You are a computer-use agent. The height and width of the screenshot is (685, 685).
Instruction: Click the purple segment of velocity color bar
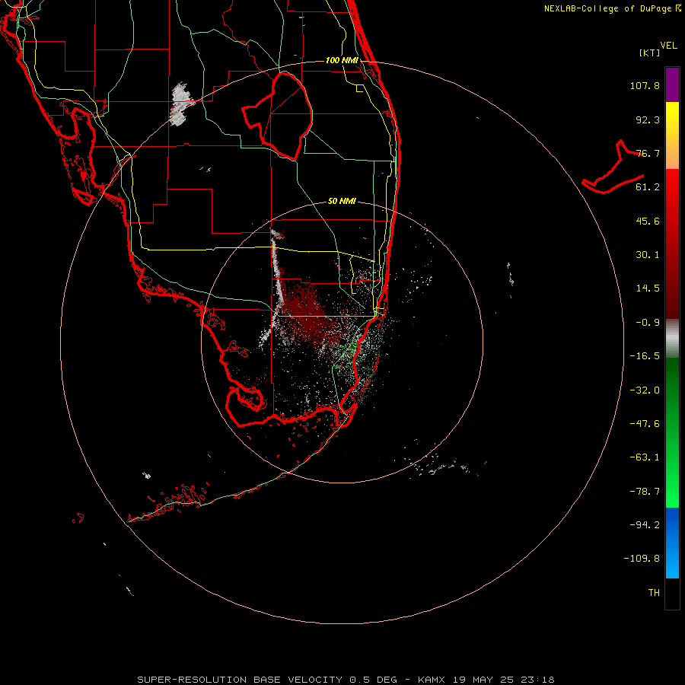tap(672, 84)
